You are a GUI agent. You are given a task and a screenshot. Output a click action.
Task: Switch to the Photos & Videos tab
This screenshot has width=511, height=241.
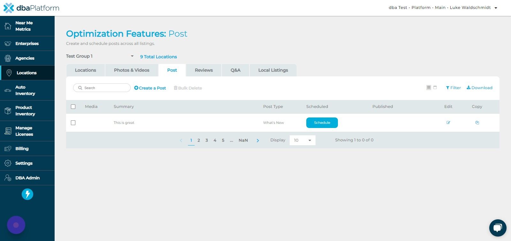(132, 70)
